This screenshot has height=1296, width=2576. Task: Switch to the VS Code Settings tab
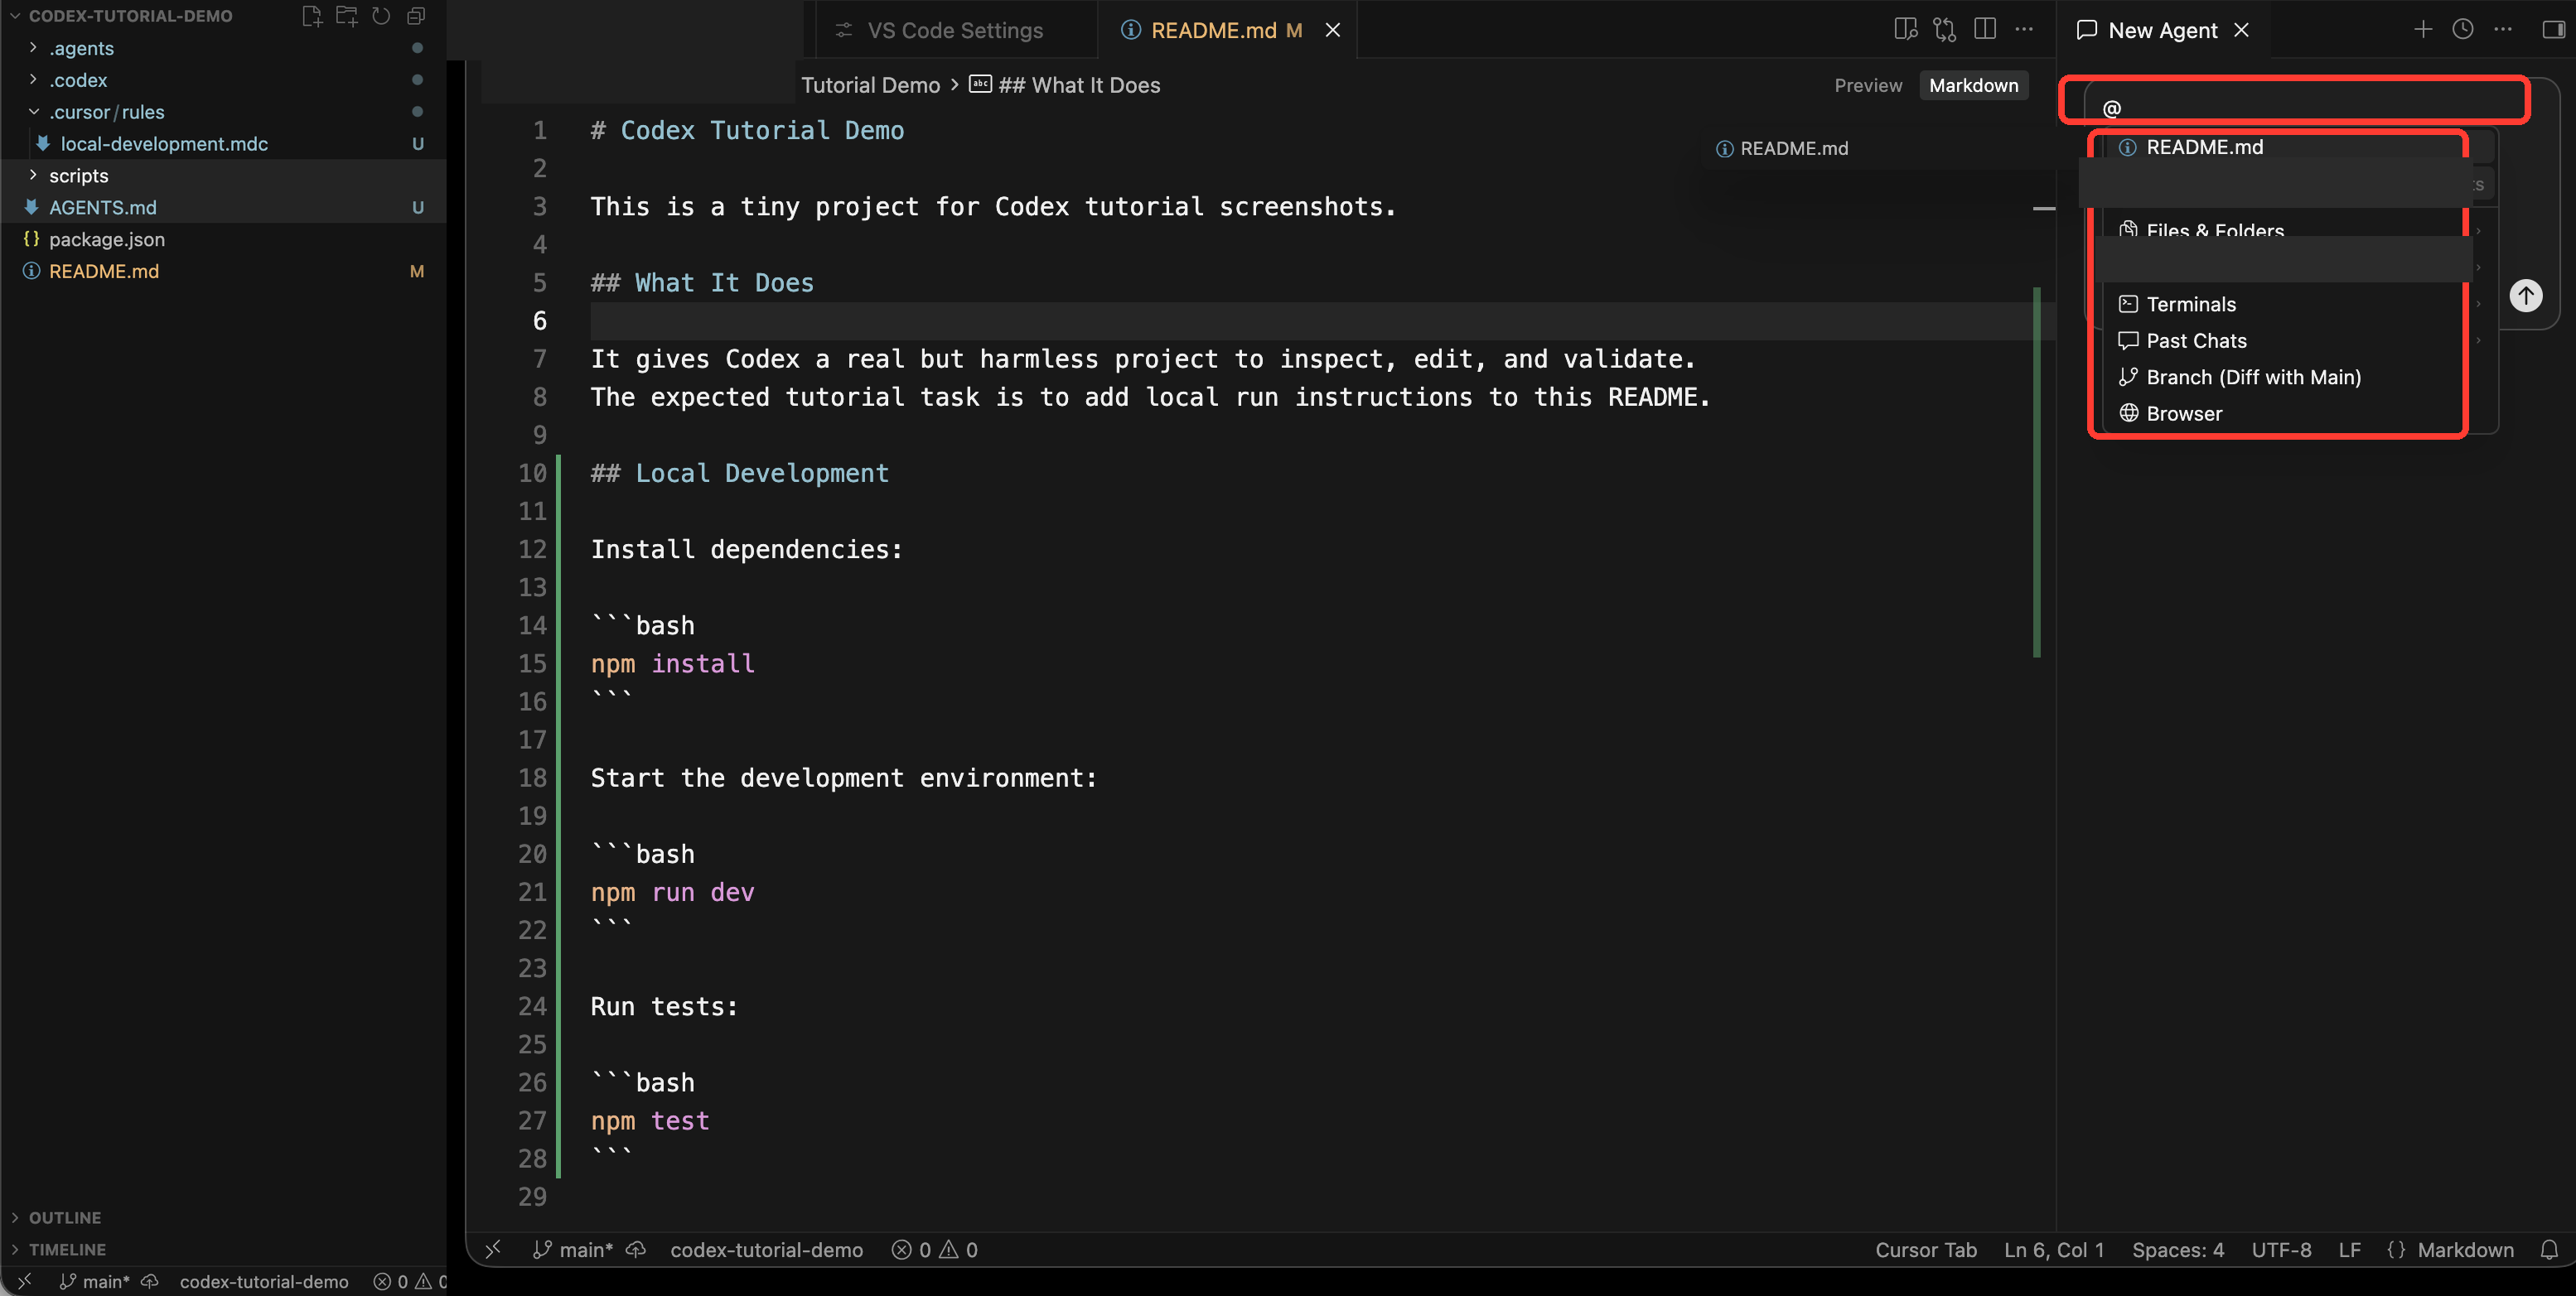[x=954, y=30]
